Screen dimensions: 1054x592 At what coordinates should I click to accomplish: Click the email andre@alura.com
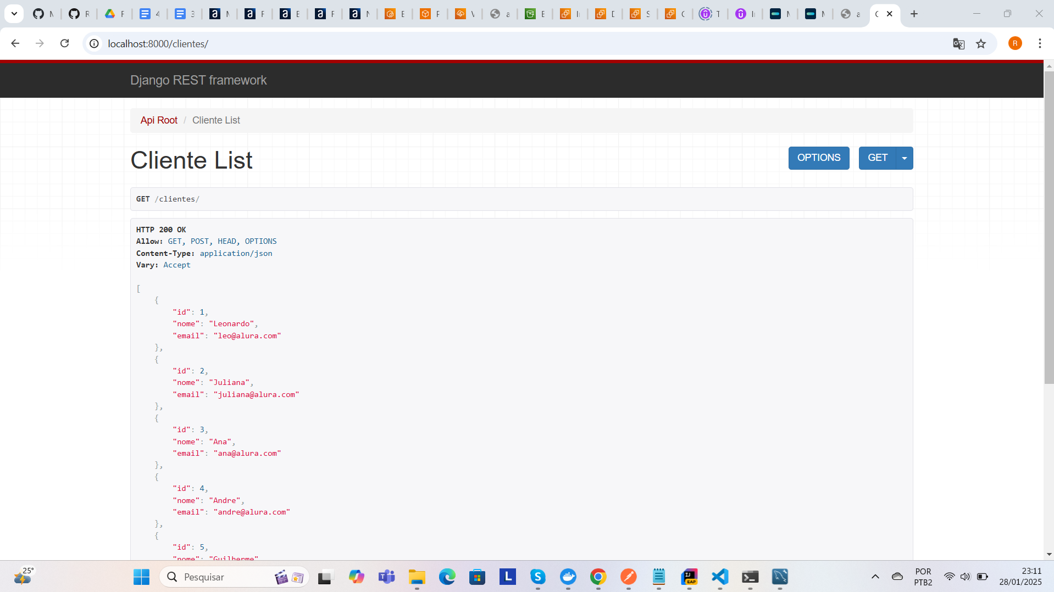[x=252, y=512]
